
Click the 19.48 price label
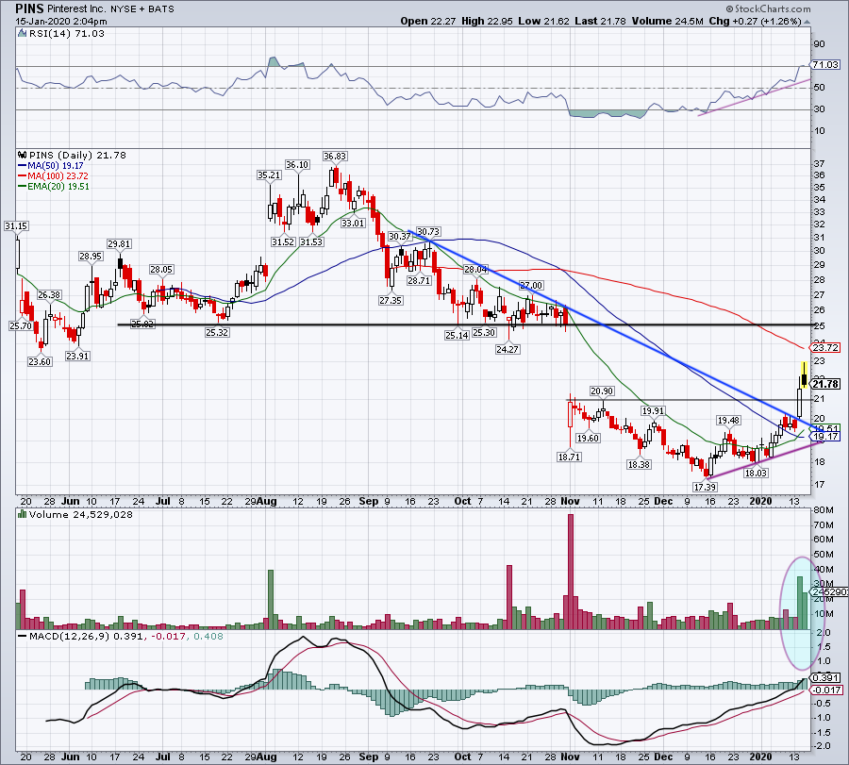coord(728,420)
